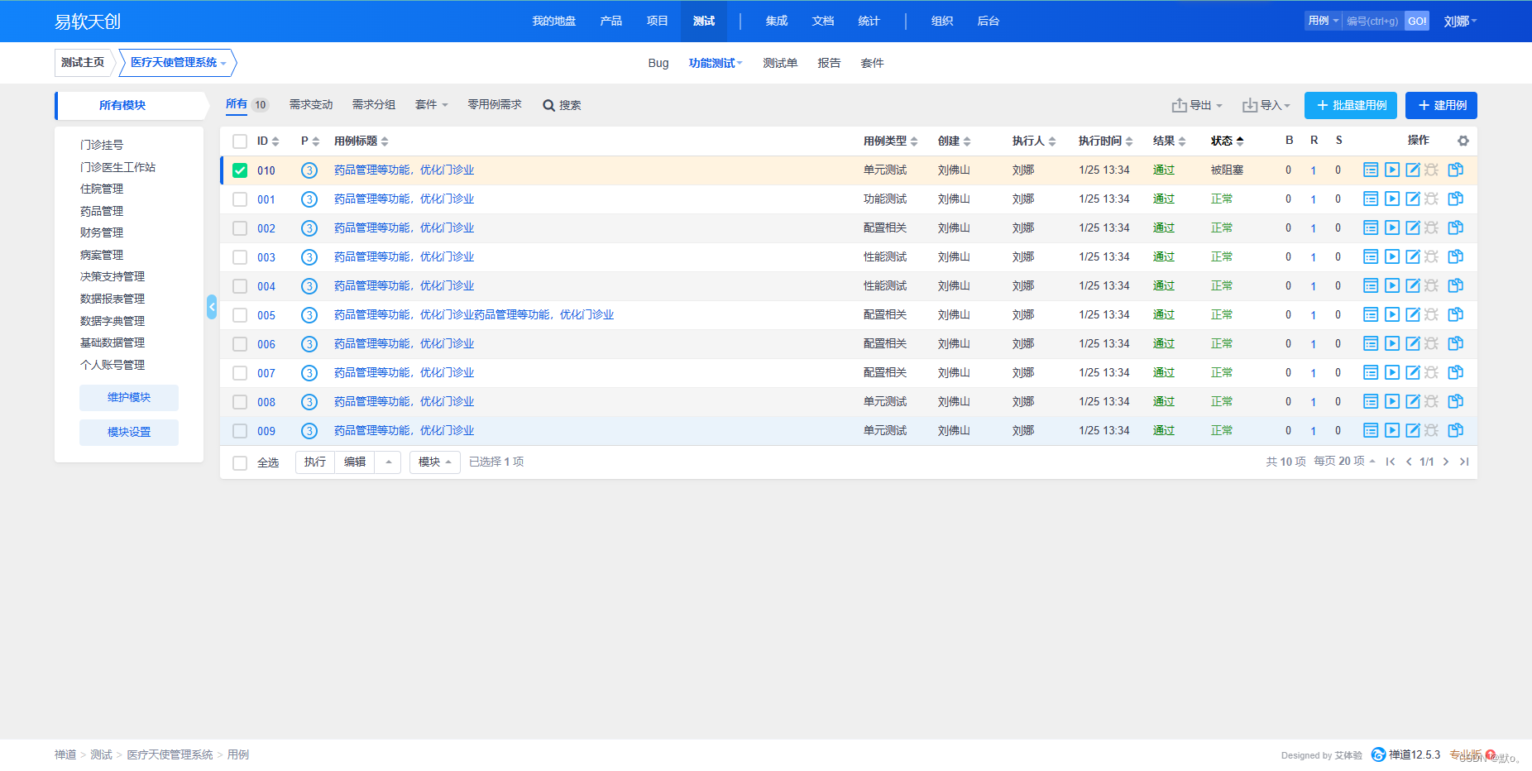Run case 010 with play icon
The width and height of the screenshot is (1532, 771).
click(1392, 170)
